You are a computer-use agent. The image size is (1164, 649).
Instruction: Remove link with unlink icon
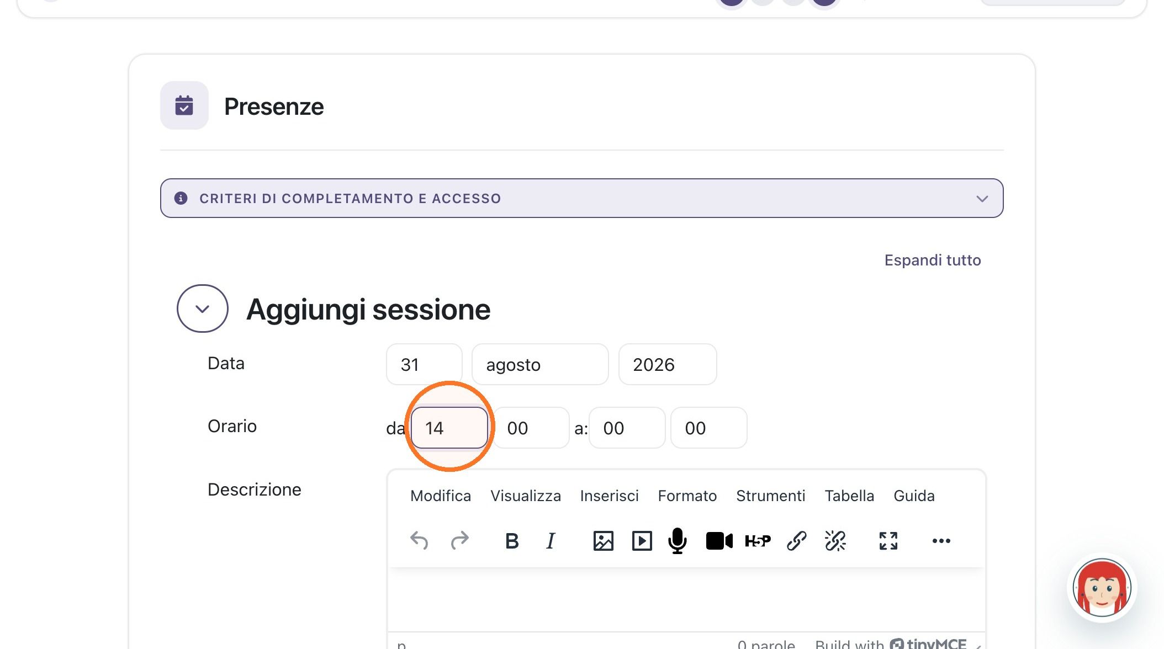(x=835, y=540)
